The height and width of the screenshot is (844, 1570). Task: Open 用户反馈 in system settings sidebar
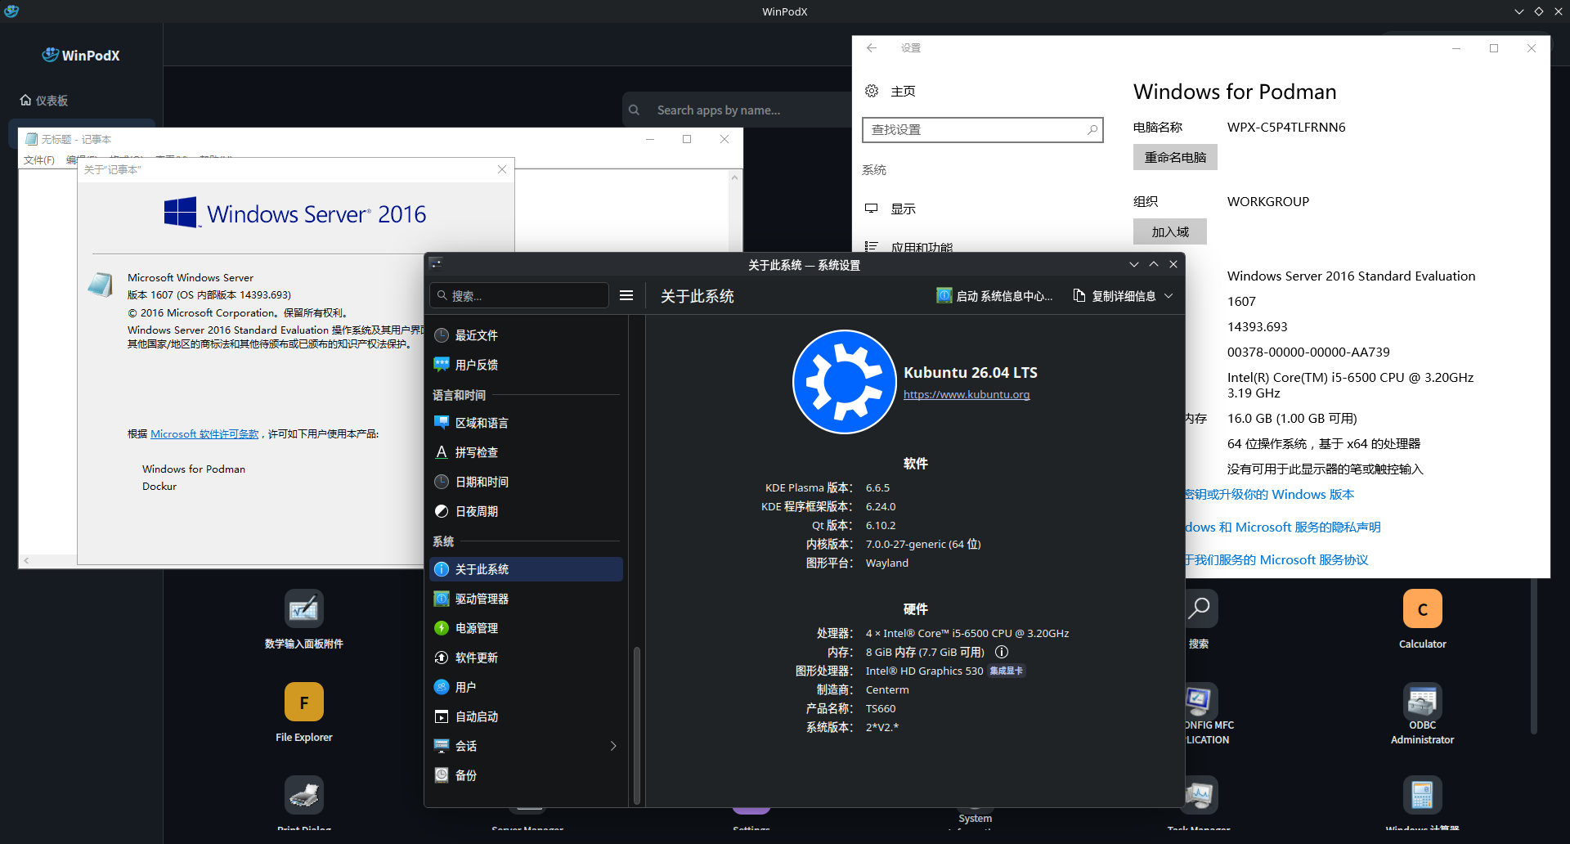(x=526, y=365)
